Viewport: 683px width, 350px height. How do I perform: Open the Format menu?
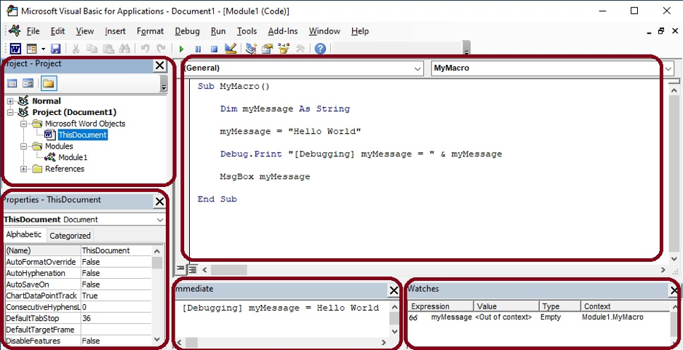click(x=151, y=31)
